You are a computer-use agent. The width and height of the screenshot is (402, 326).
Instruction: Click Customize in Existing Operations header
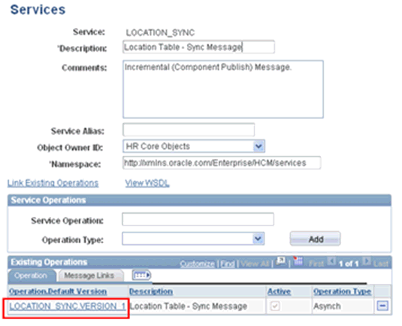coord(197,264)
